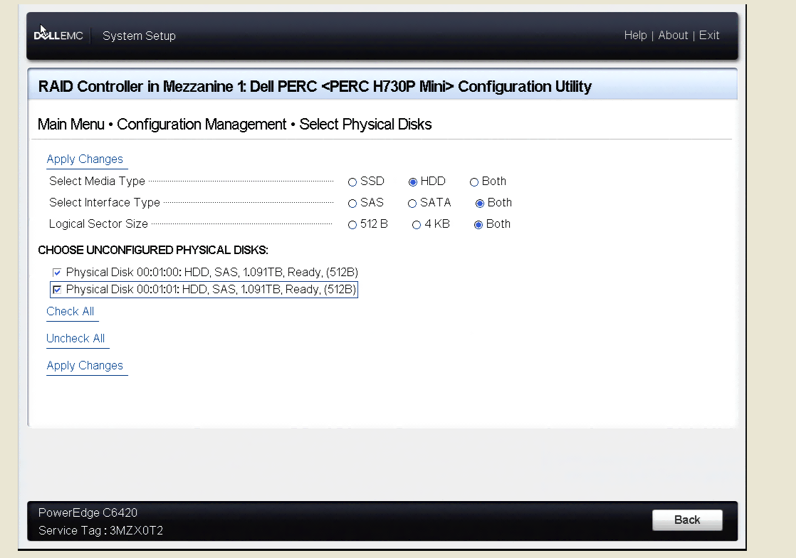Click the Uncheck All link
This screenshot has width=796, height=558.
point(75,338)
